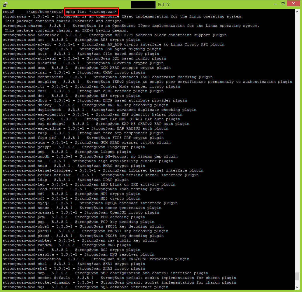Click the strongswan-mod-attr-sql entry
This screenshot has width=302, height=292.
(x=84, y=58)
